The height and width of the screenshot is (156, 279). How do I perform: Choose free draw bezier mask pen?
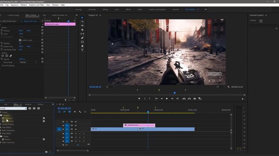[11, 56]
